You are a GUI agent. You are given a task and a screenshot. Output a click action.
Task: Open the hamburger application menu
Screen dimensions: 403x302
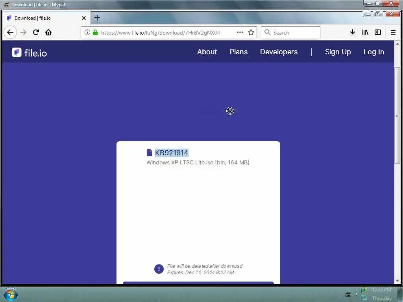(x=393, y=32)
